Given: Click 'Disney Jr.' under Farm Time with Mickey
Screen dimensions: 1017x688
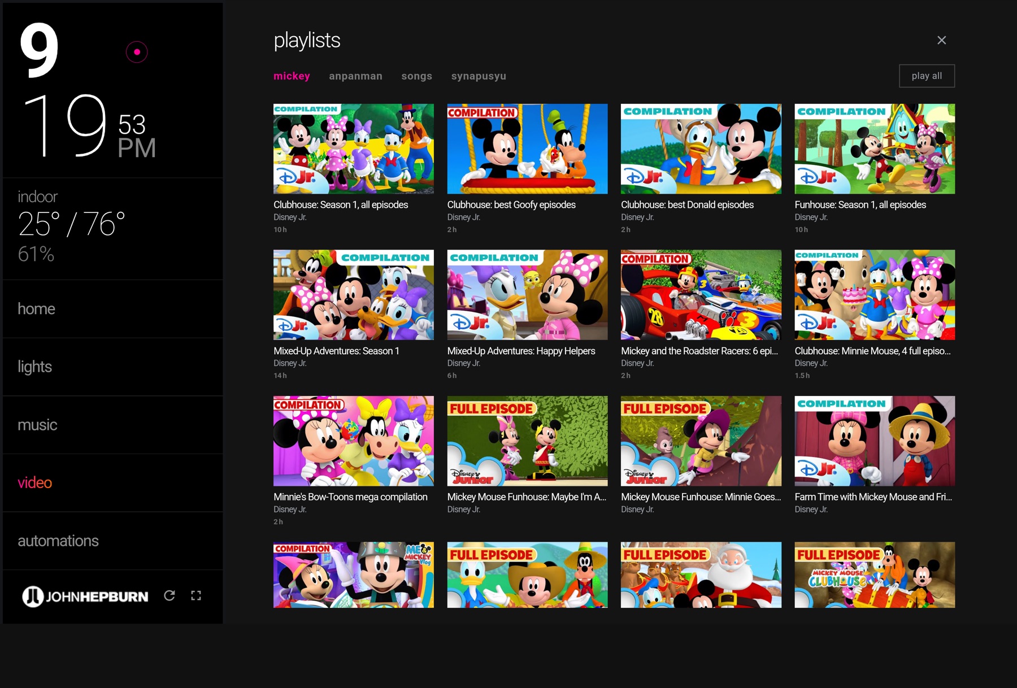Looking at the screenshot, I should pyautogui.click(x=811, y=510).
